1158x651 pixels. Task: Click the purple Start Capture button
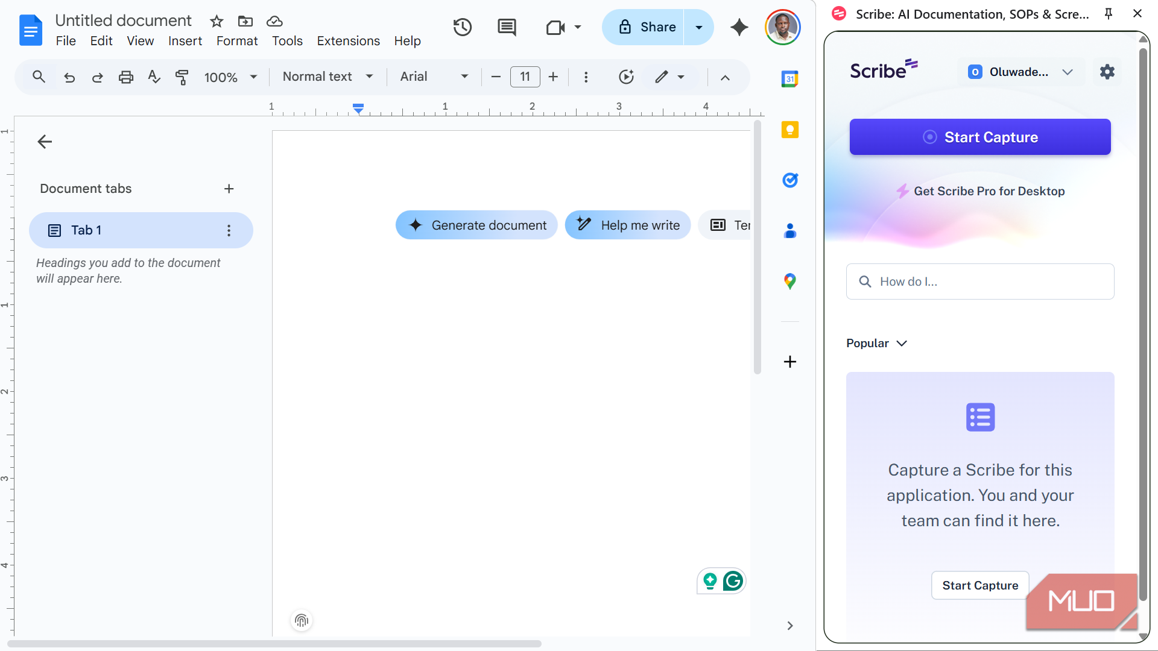[980, 137]
